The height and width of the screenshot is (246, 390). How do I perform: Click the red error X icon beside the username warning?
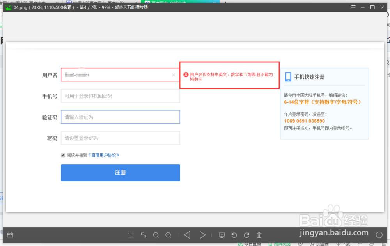tap(186, 74)
